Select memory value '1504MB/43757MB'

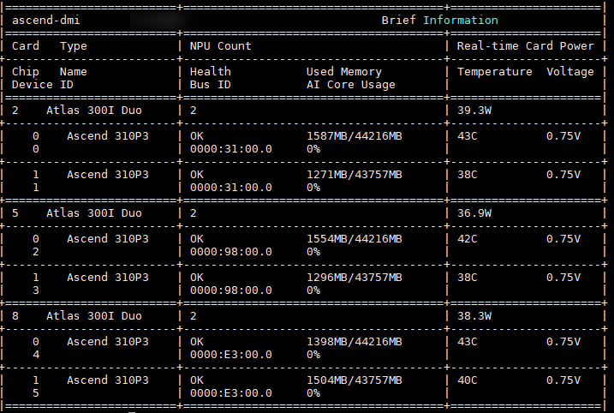[x=354, y=380]
